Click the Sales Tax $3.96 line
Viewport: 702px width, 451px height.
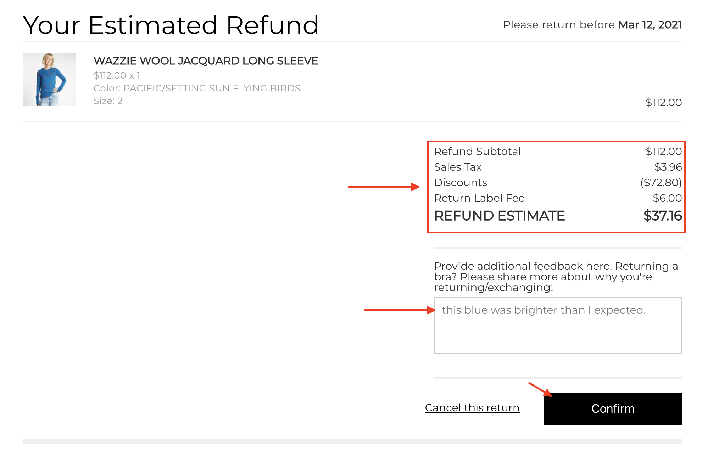pos(558,167)
